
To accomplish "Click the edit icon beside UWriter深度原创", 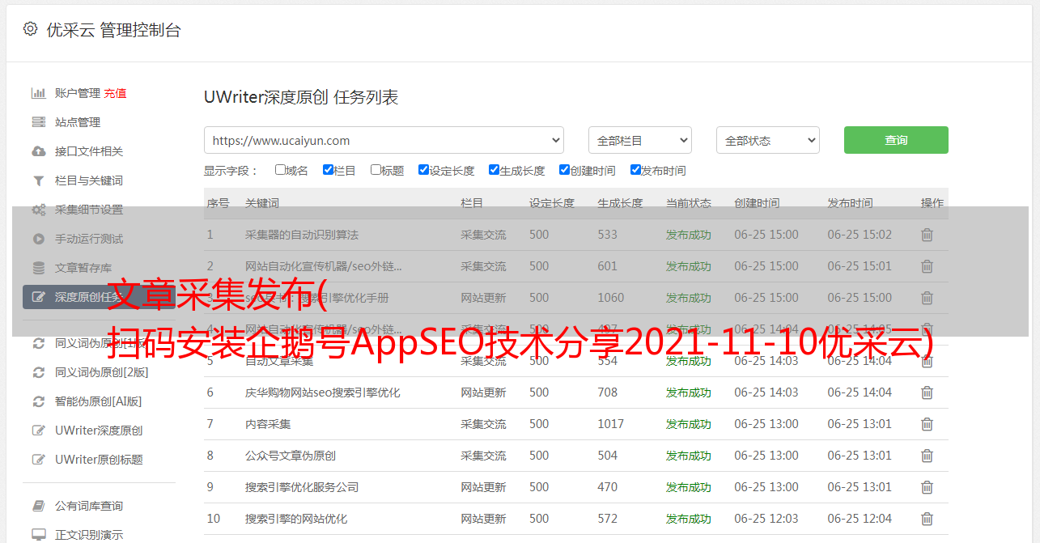I will 38,431.
